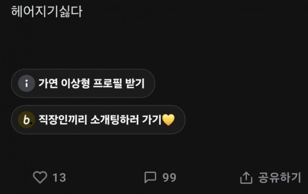Click the circular 'i' info icon
The width and height of the screenshot is (308, 194).
[26, 83]
